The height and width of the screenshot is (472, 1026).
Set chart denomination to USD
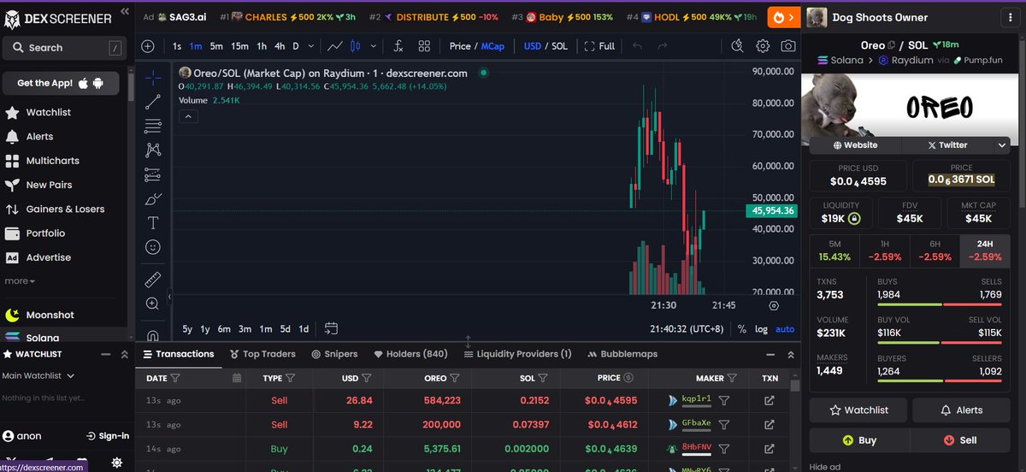point(532,46)
